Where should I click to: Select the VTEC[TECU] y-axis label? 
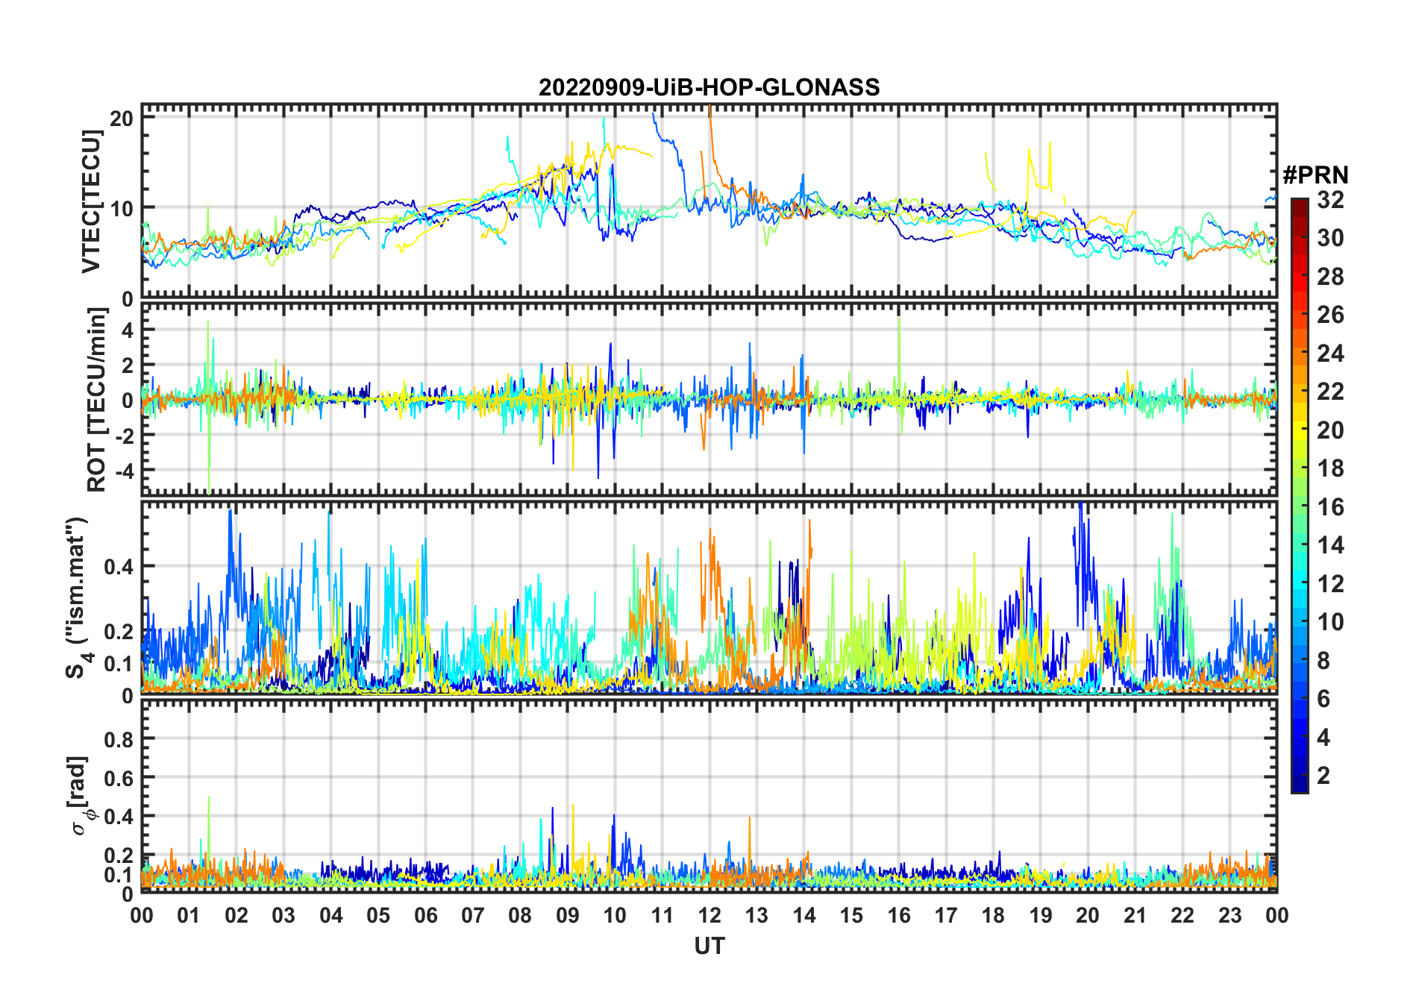tap(91, 201)
